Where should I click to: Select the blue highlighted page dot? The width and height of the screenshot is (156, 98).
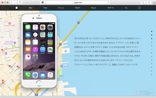[152, 49]
